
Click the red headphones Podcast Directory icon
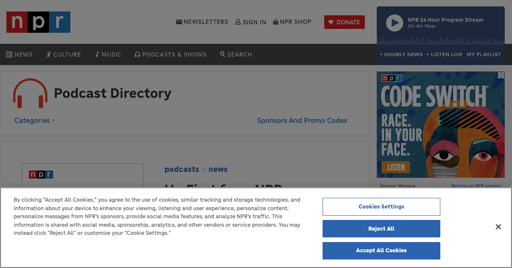point(30,93)
